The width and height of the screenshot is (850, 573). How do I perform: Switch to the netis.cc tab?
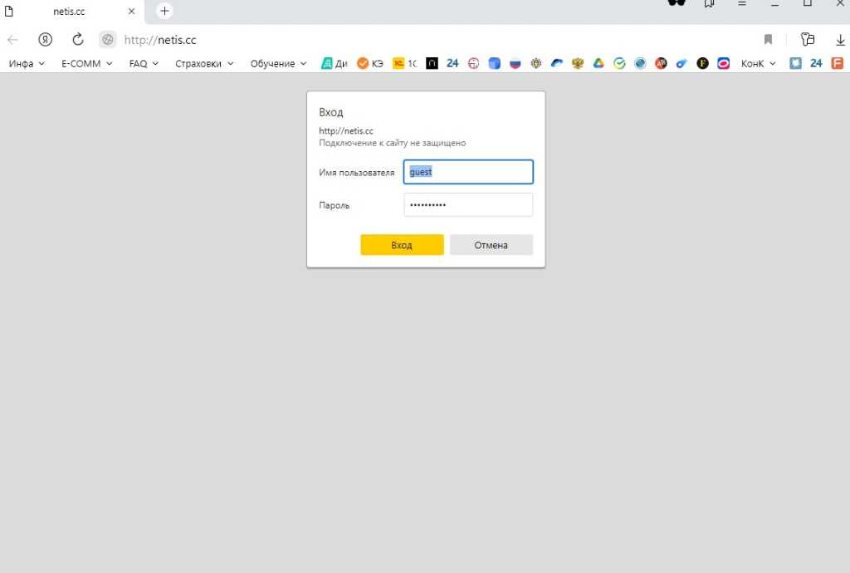point(69,12)
